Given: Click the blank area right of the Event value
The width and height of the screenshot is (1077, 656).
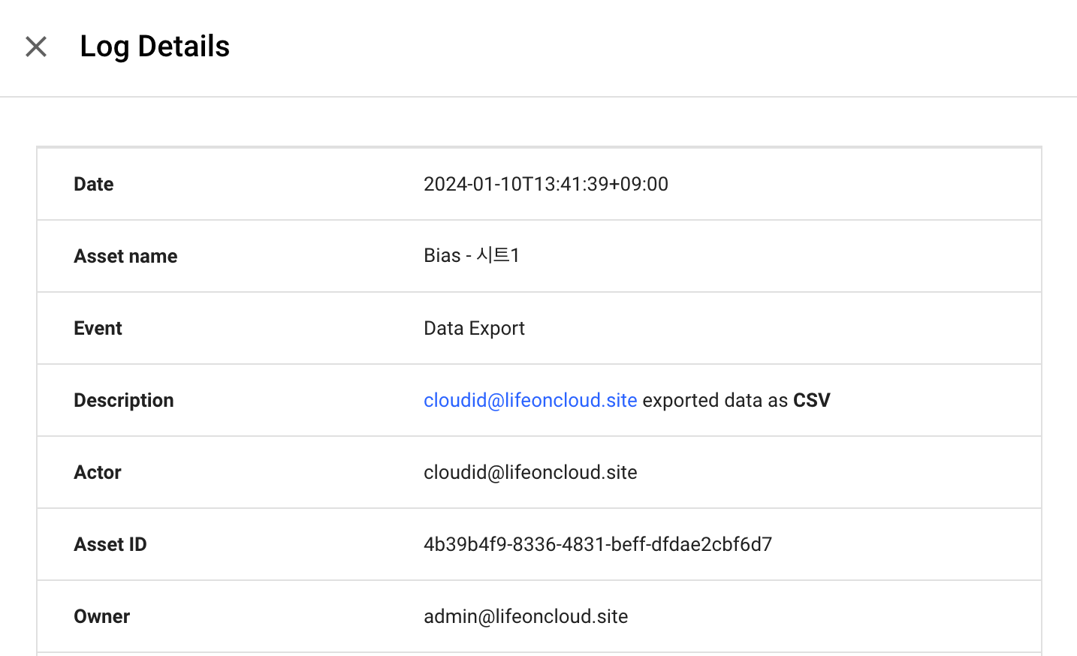Looking at the screenshot, I should coord(781,328).
